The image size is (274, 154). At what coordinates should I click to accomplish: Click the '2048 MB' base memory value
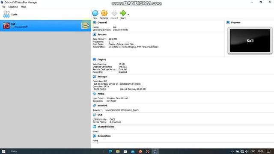(113, 39)
